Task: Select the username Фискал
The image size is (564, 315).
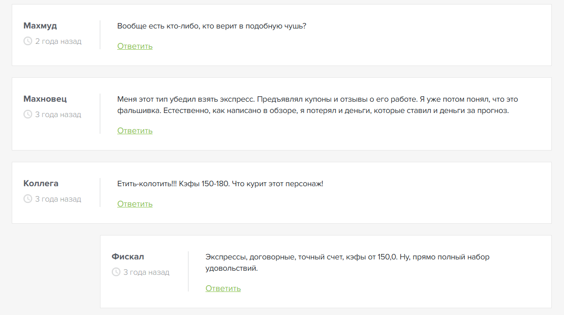Action: 128,256
